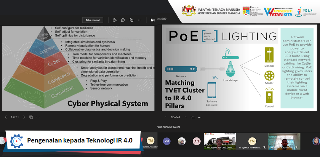The width and height of the screenshot is (320, 157).
Task: Click the raise hand reactions icon
Action: coord(131,20)
